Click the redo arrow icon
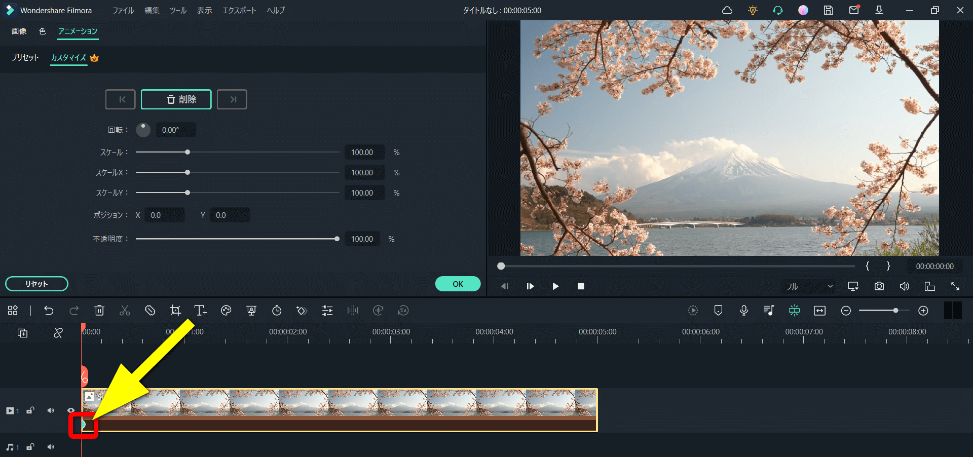This screenshot has width=973, height=457. point(74,311)
